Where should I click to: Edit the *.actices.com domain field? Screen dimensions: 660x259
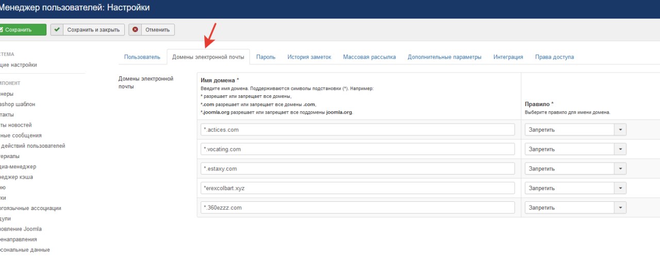tap(358, 130)
